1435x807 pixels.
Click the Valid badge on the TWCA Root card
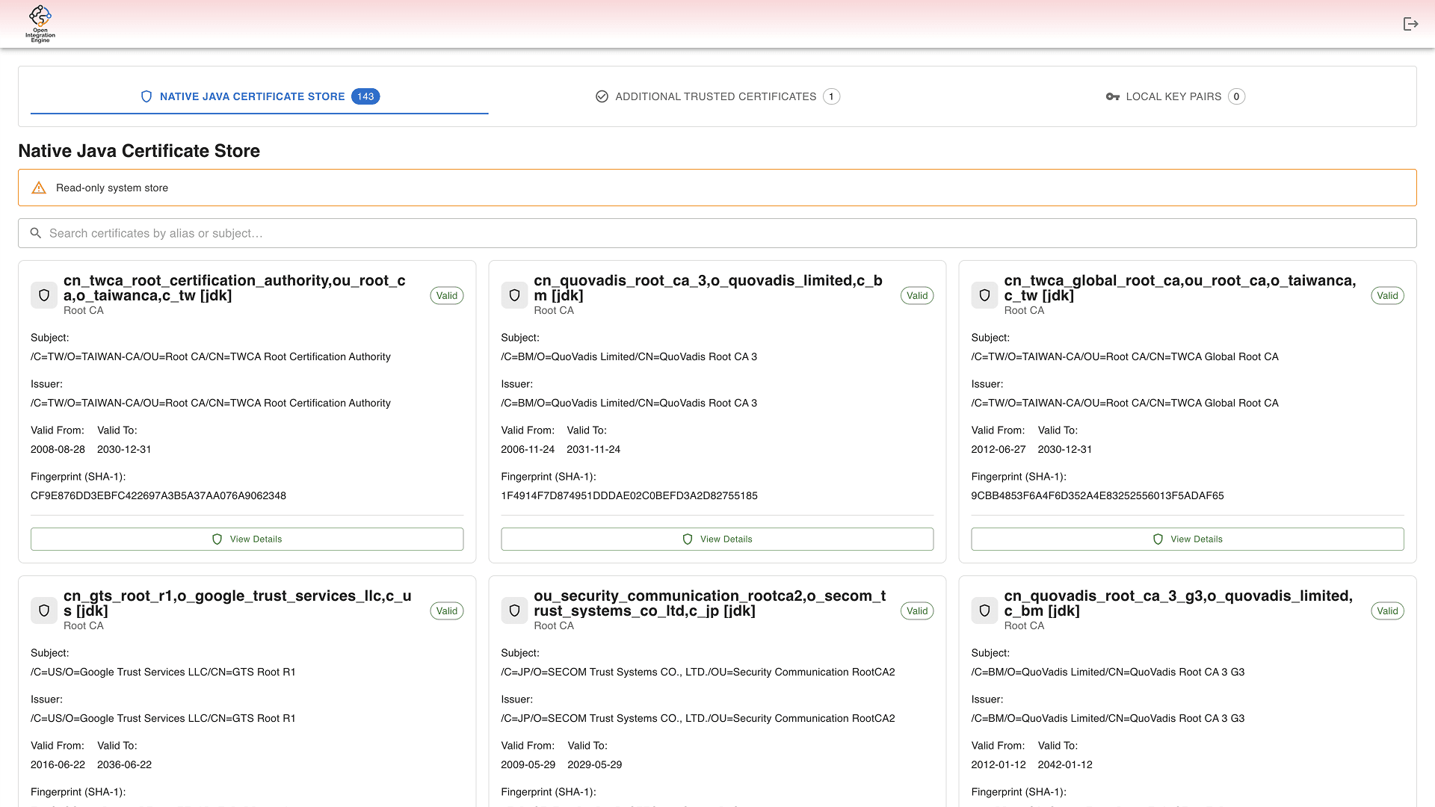[x=447, y=295]
